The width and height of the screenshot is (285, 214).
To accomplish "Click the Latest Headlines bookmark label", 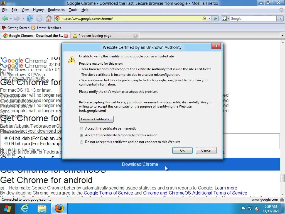I will (x=49, y=28).
